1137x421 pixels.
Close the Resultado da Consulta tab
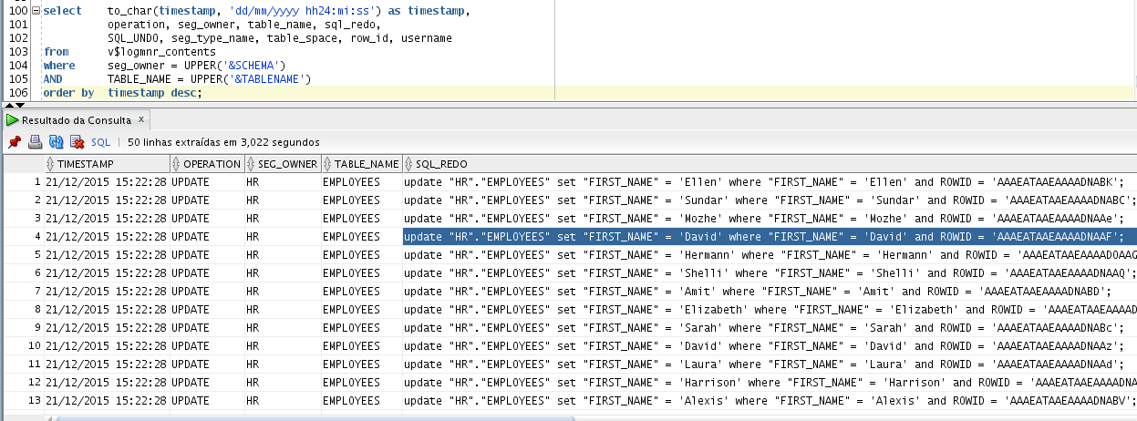pyautogui.click(x=140, y=119)
